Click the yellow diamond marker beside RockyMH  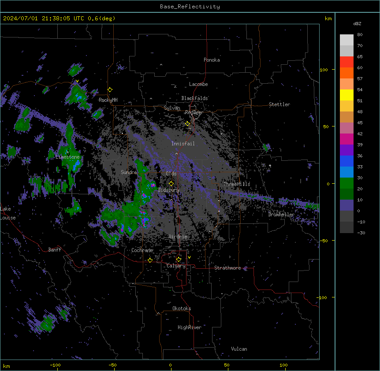tap(110, 90)
